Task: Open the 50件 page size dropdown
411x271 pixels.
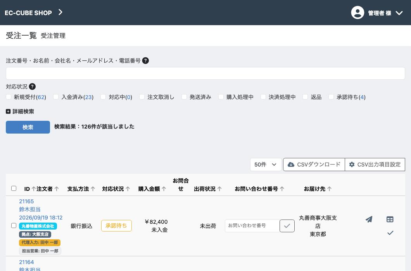Action: (x=266, y=165)
